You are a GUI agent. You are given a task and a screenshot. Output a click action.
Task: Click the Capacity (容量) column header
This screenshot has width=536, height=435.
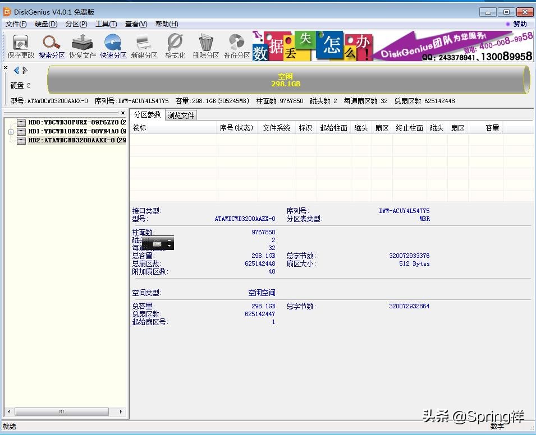485,128
